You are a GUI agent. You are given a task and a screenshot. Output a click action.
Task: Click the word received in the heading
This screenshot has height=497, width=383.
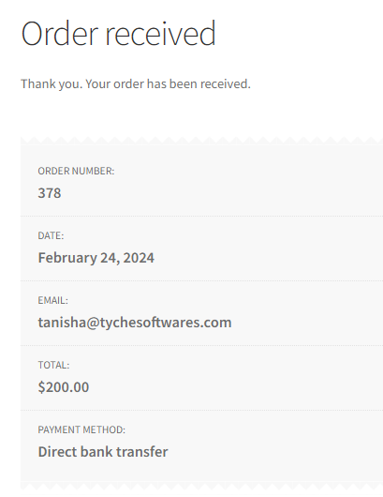(160, 33)
